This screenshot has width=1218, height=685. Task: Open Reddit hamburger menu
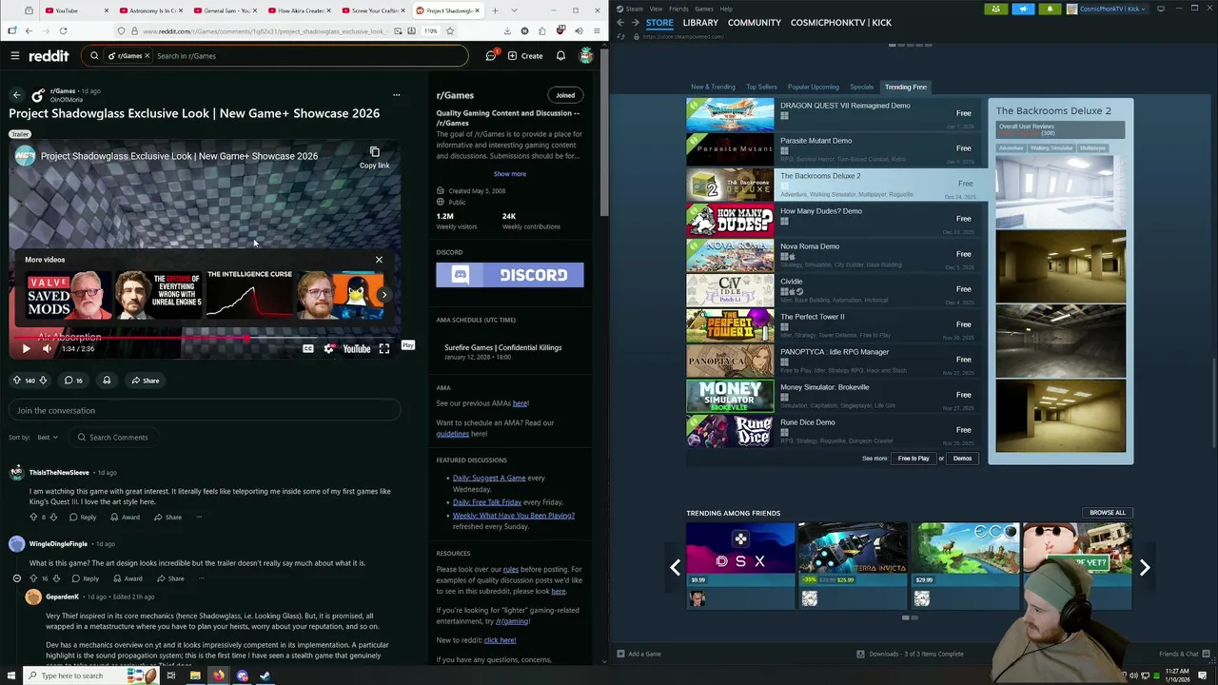pos(15,56)
